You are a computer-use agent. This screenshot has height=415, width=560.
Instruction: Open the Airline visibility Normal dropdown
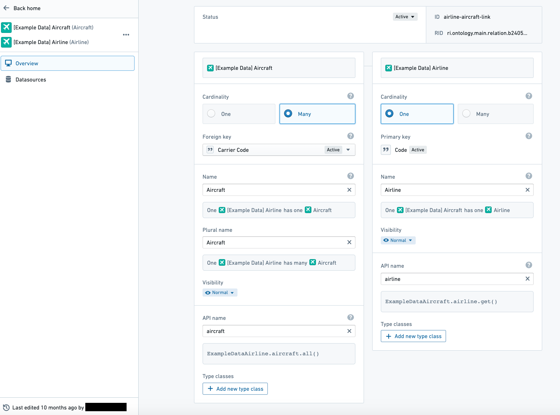398,240
